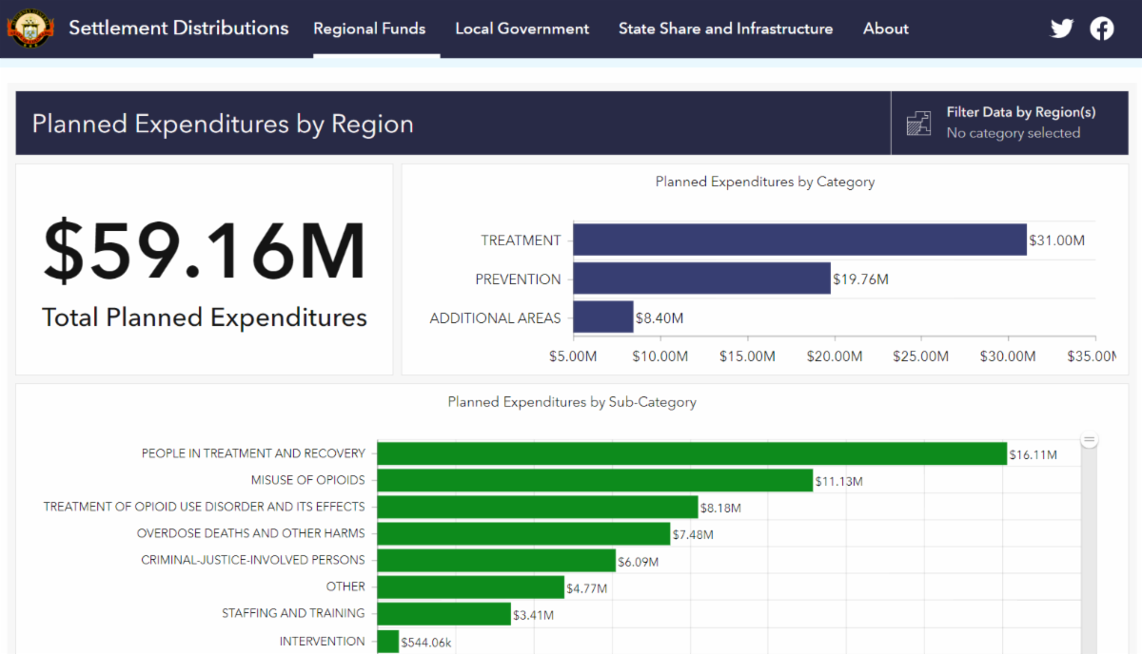Click the Misuse of Opioids green bar

point(595,481)
